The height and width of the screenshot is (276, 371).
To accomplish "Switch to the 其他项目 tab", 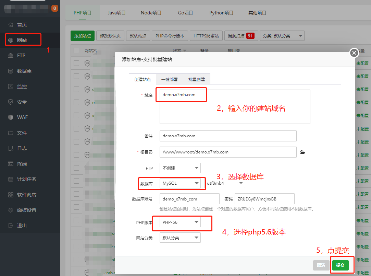I will click(x=257, y=13).
